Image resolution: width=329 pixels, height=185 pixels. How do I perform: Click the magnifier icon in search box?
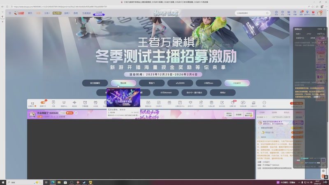[267, 13]
